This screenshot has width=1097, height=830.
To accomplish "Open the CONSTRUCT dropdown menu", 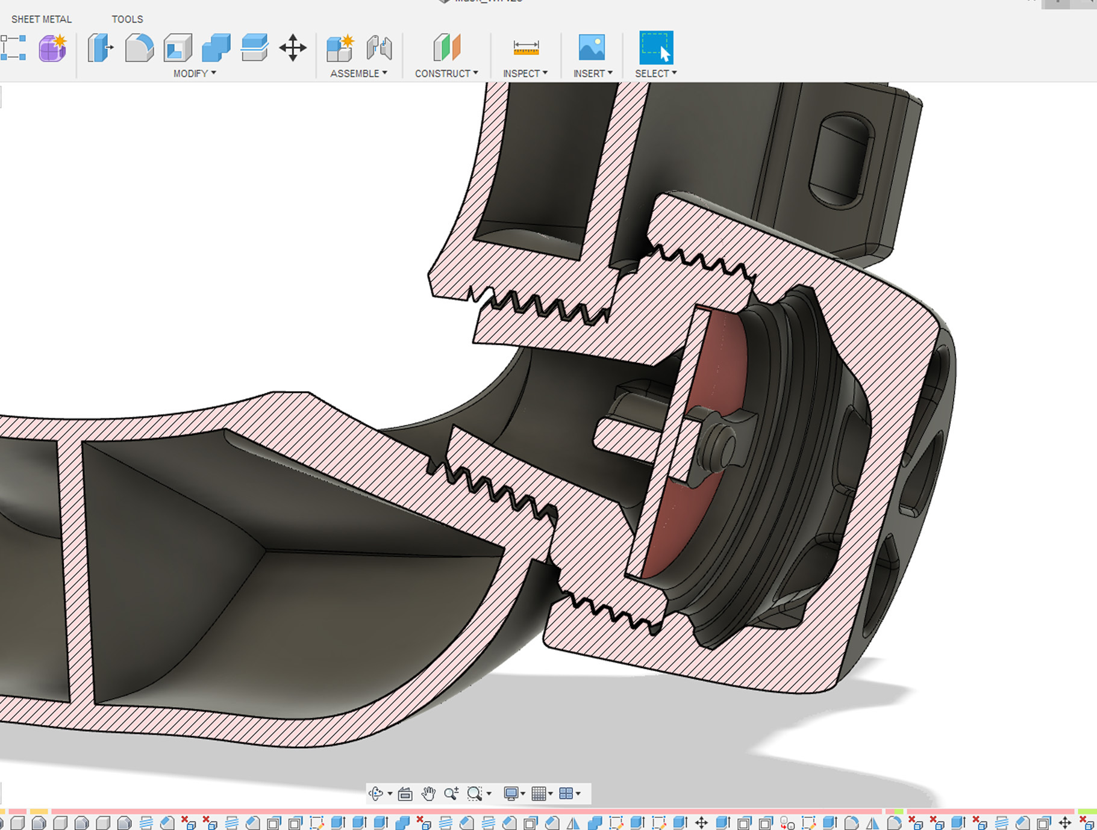I will [x=446, y=73].
